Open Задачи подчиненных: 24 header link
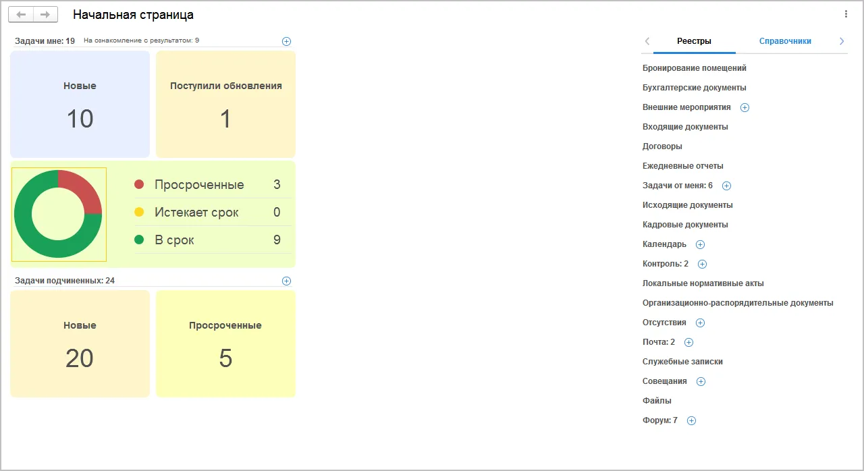This screenshot has width=864, height=471. (x=65, y=281)
